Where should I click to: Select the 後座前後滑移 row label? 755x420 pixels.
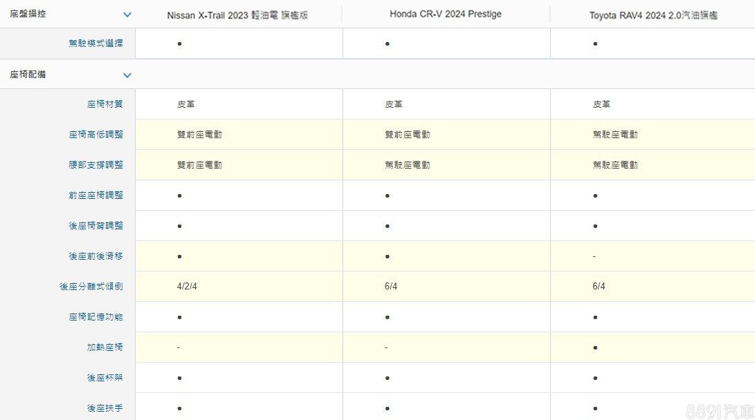click(x=95, y=256)
